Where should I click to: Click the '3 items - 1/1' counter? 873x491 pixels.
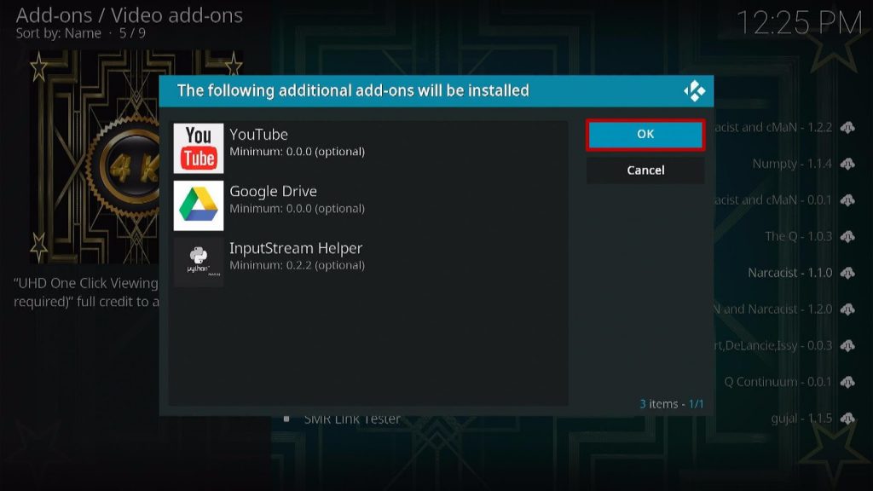[x=672, y=403]
